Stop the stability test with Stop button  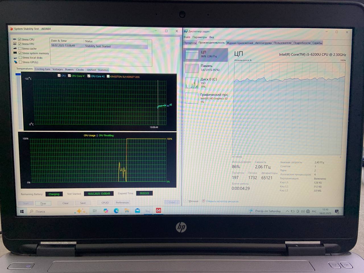pos(43,203)
